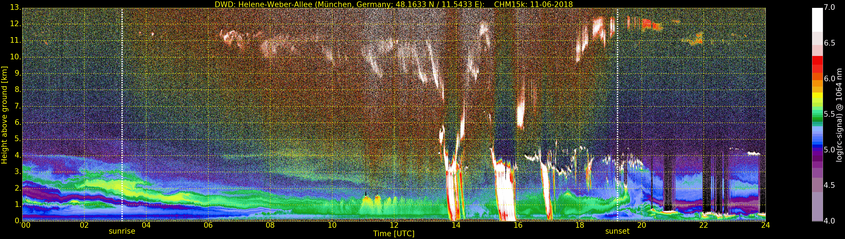This screenshot has height=239, width=845.
Task: Click the colorbar tick label '7.0'
Action: pos(829,8)
